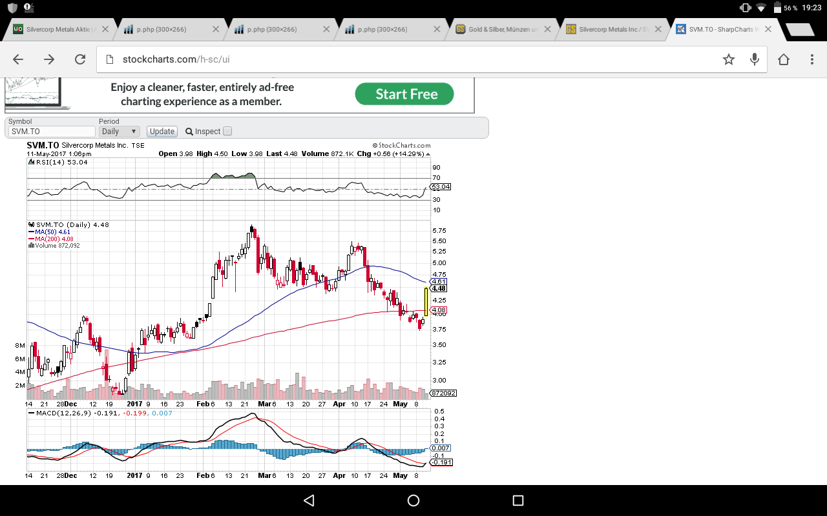Tap the 19:23 clock in the status bar

click(811, 8)
